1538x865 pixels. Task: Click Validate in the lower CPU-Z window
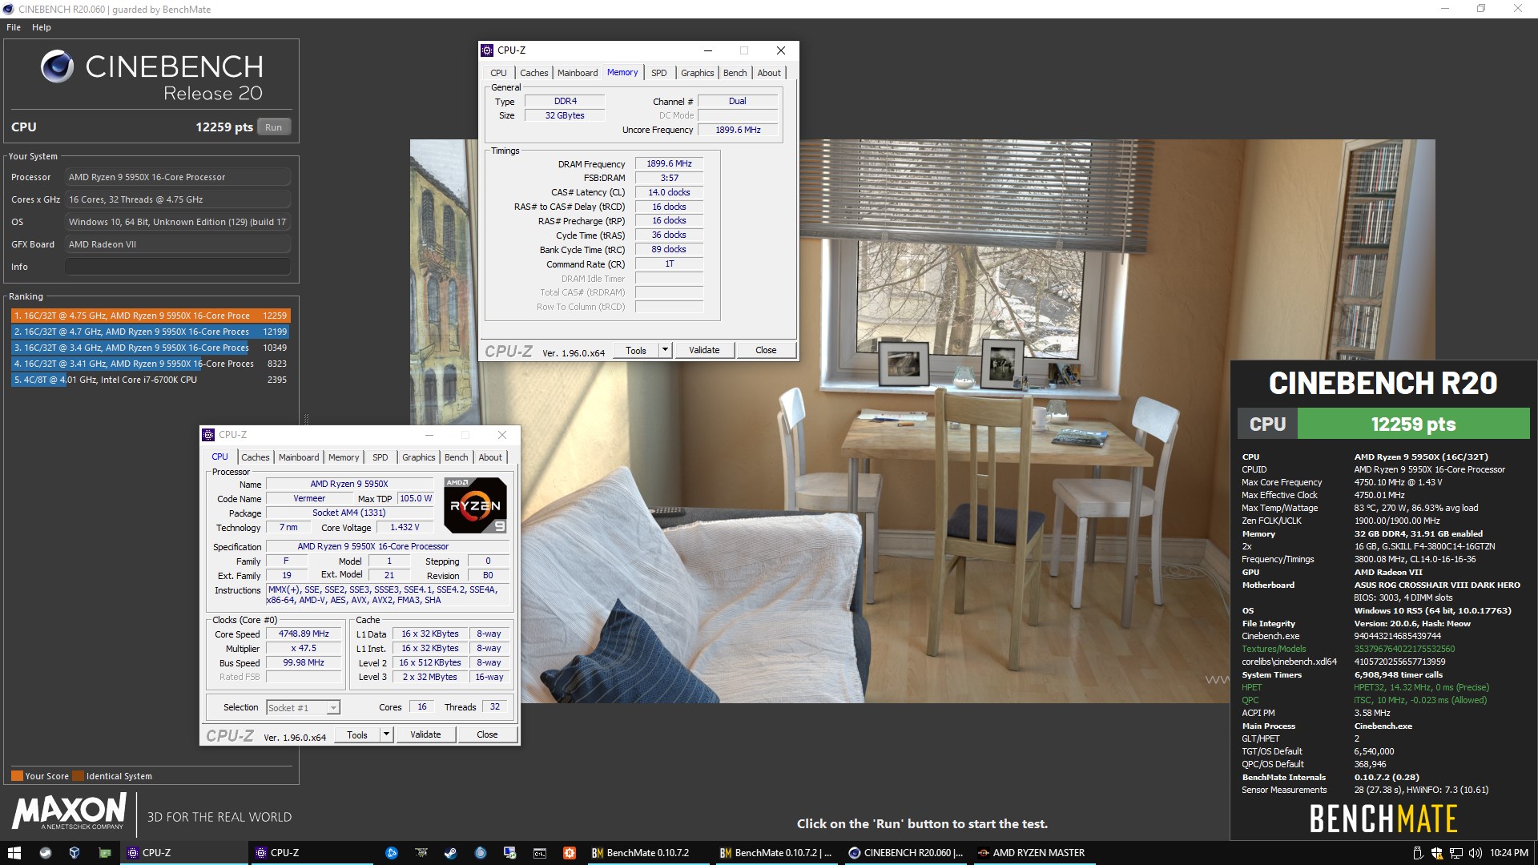425,734
